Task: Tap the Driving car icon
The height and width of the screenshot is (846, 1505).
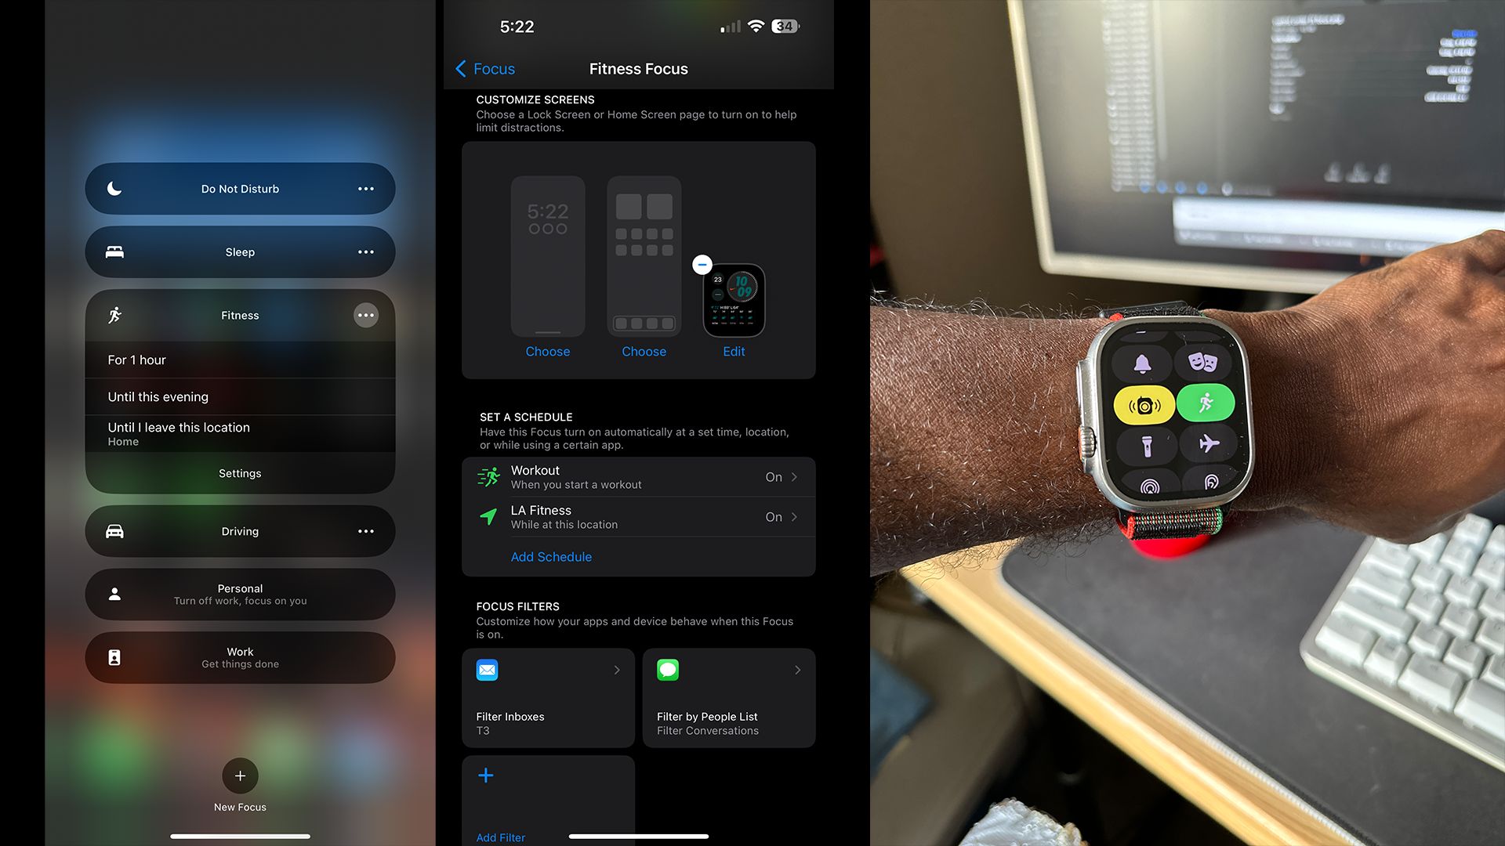Action: pyautogui.click(x=114, y=530)
